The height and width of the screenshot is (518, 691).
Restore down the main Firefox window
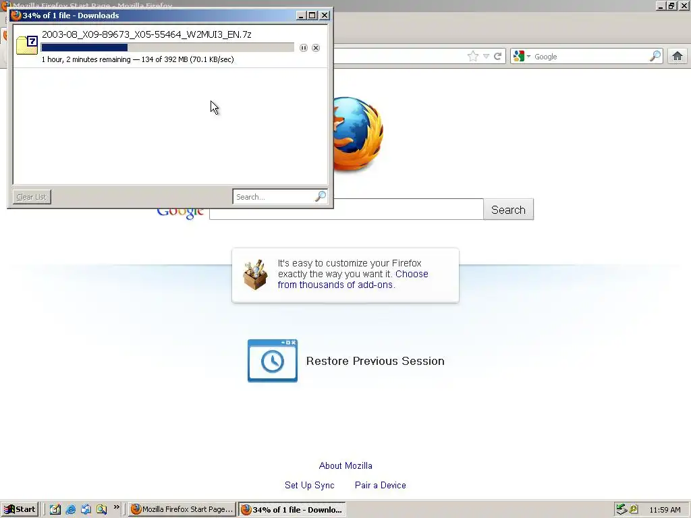tap(671, 5)
